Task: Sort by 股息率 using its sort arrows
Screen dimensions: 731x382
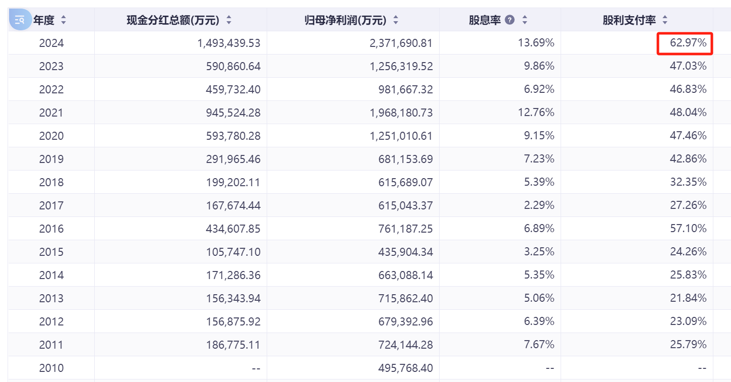Action: [x=525, y=20]
